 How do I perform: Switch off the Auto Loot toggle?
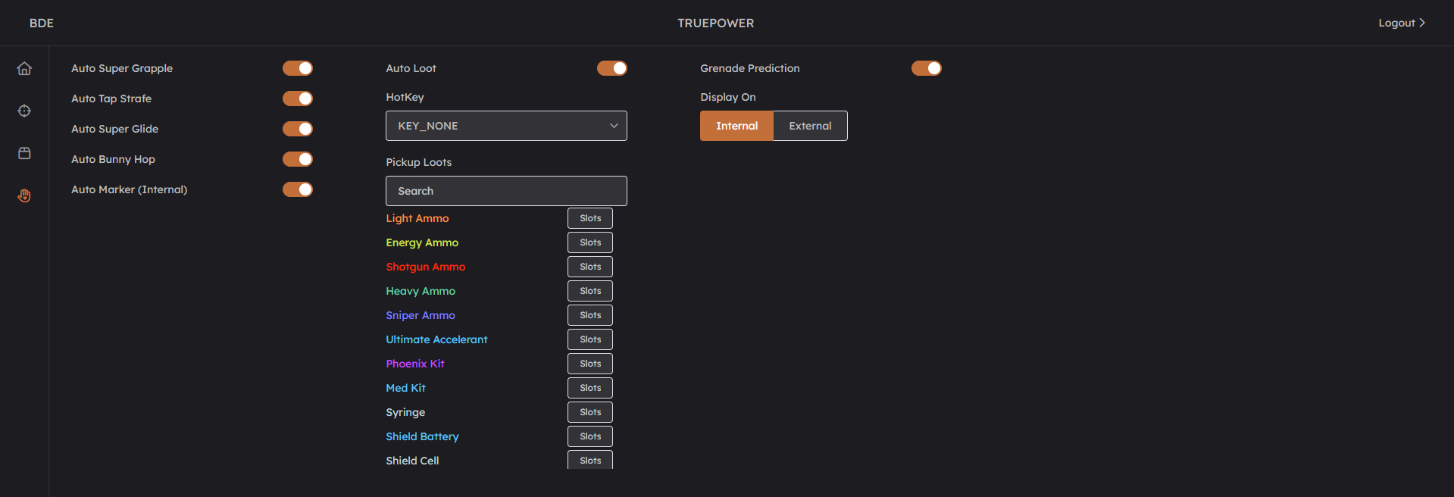(612, 68)
